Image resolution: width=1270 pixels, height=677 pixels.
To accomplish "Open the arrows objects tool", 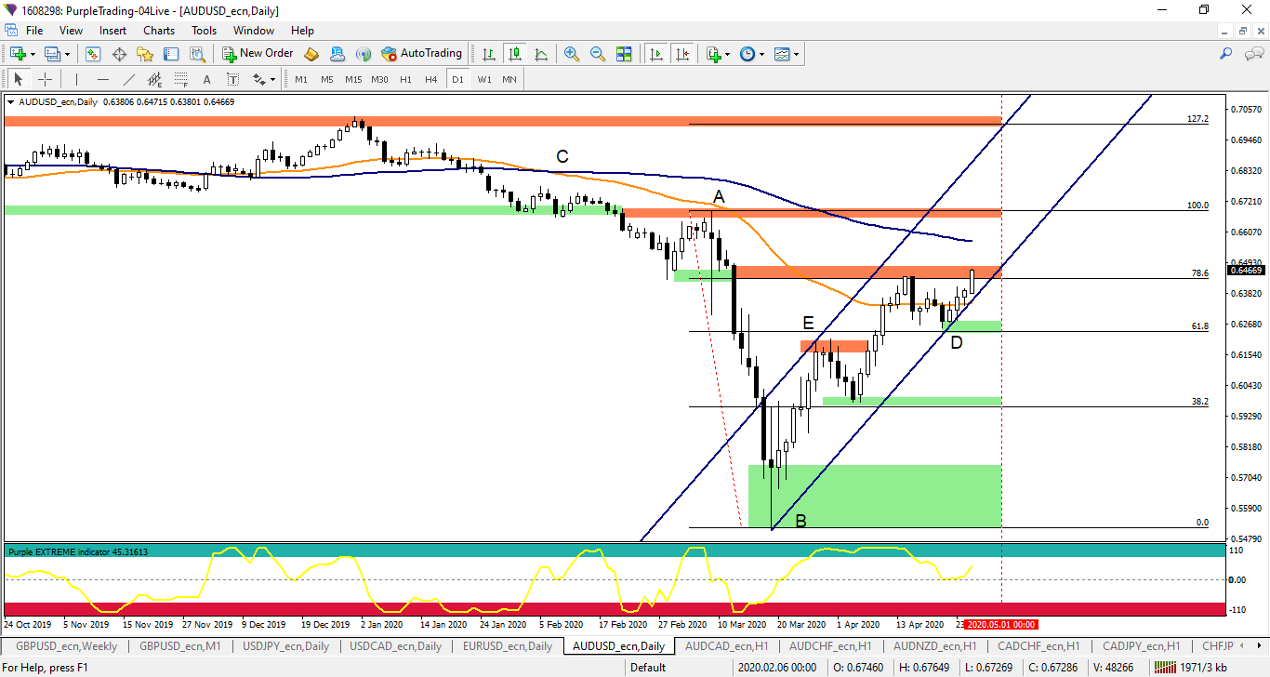I will [x=259, y=79].
